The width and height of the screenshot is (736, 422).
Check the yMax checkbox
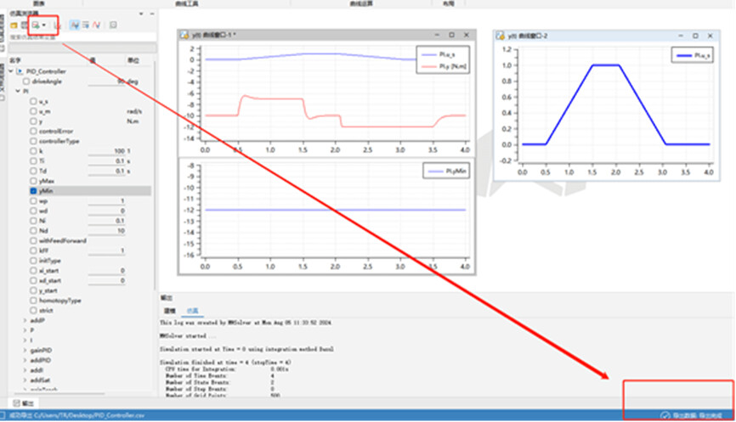point(33,181)
